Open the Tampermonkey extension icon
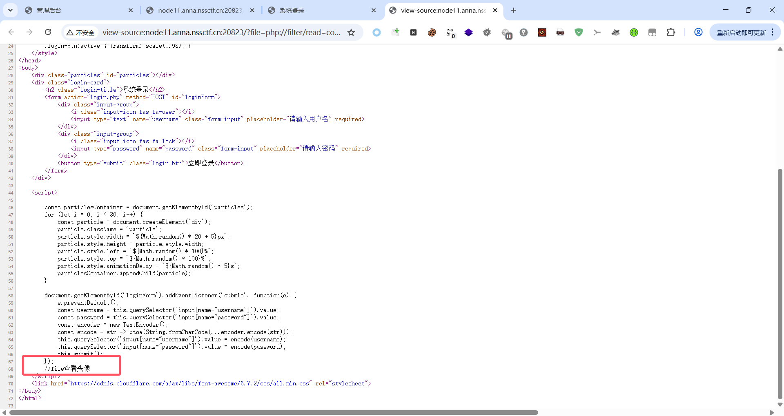This screenshot has width=784, height=416. (652, 33)
